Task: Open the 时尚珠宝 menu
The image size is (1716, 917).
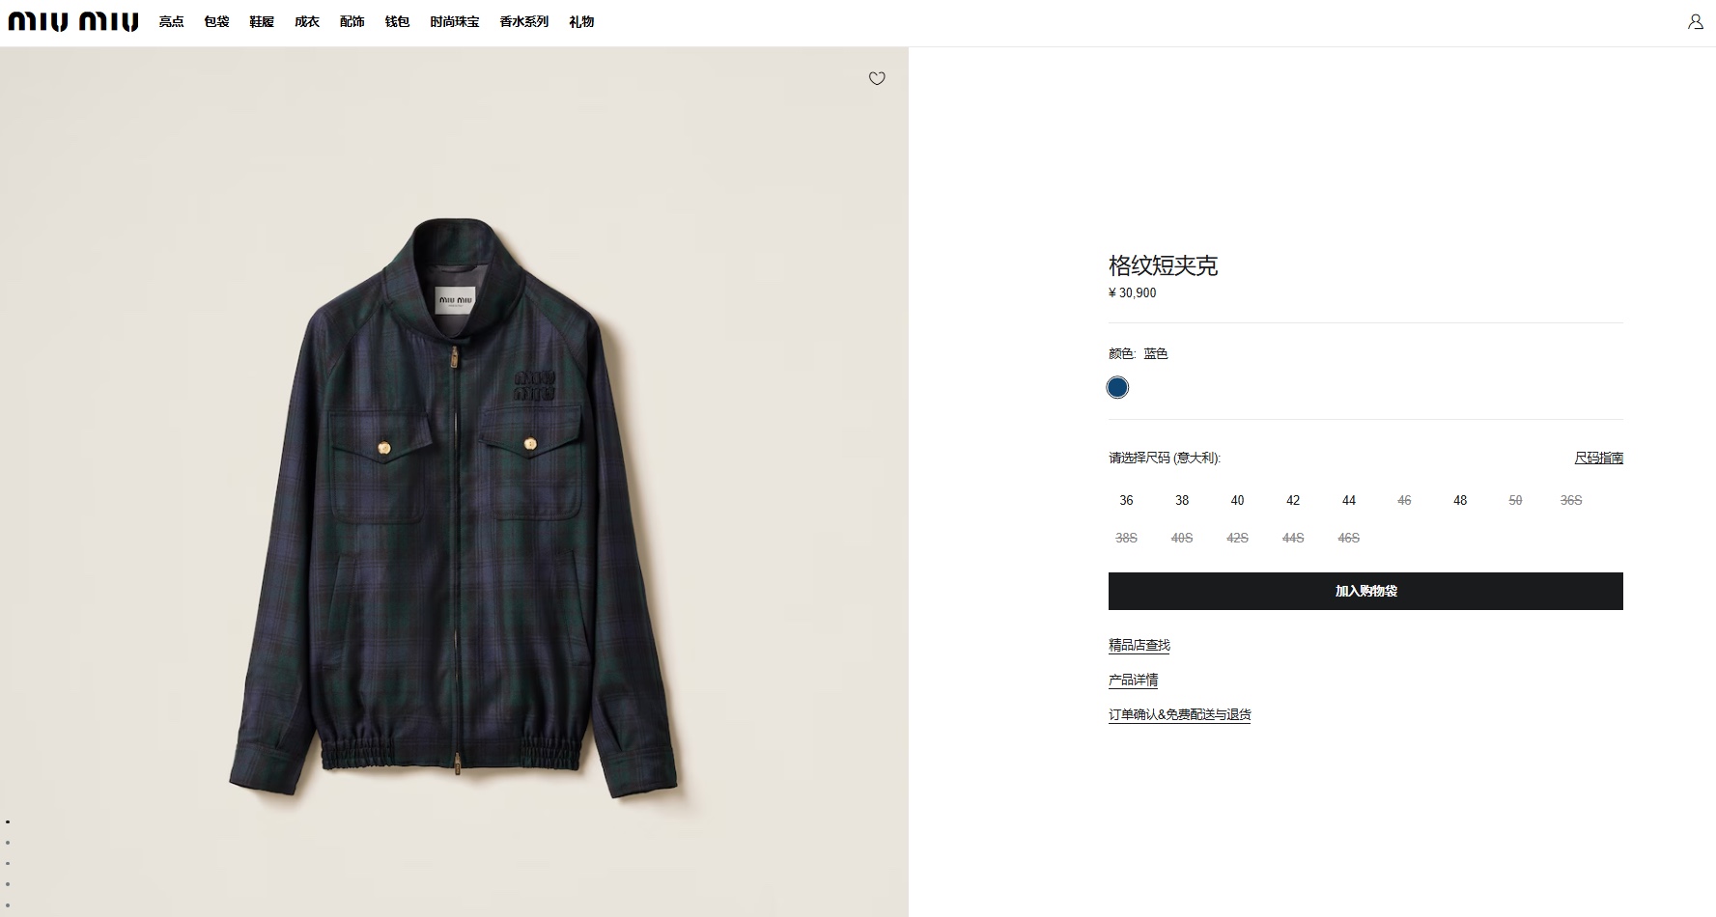Action: pos(454,21)
